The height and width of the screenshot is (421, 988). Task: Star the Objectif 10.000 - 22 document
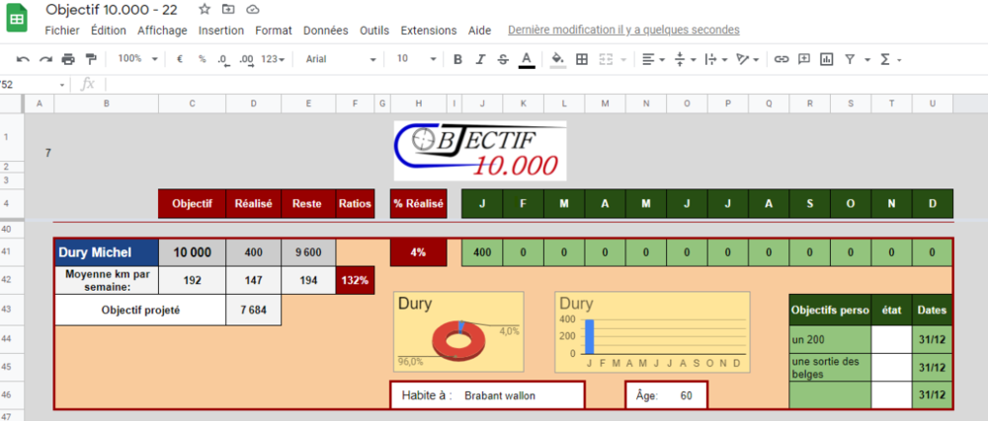(205, 10)
